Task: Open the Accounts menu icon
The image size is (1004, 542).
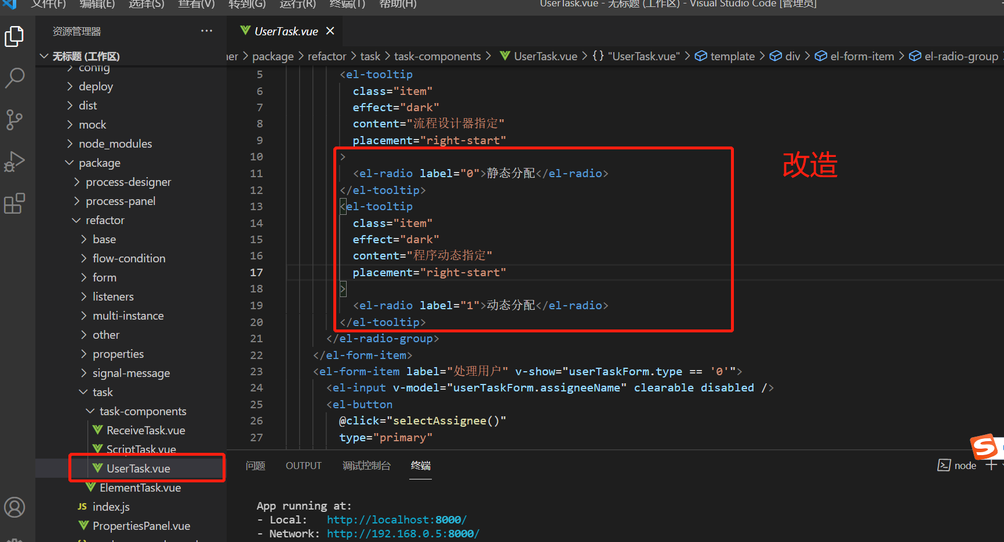Action: [14, 507]
